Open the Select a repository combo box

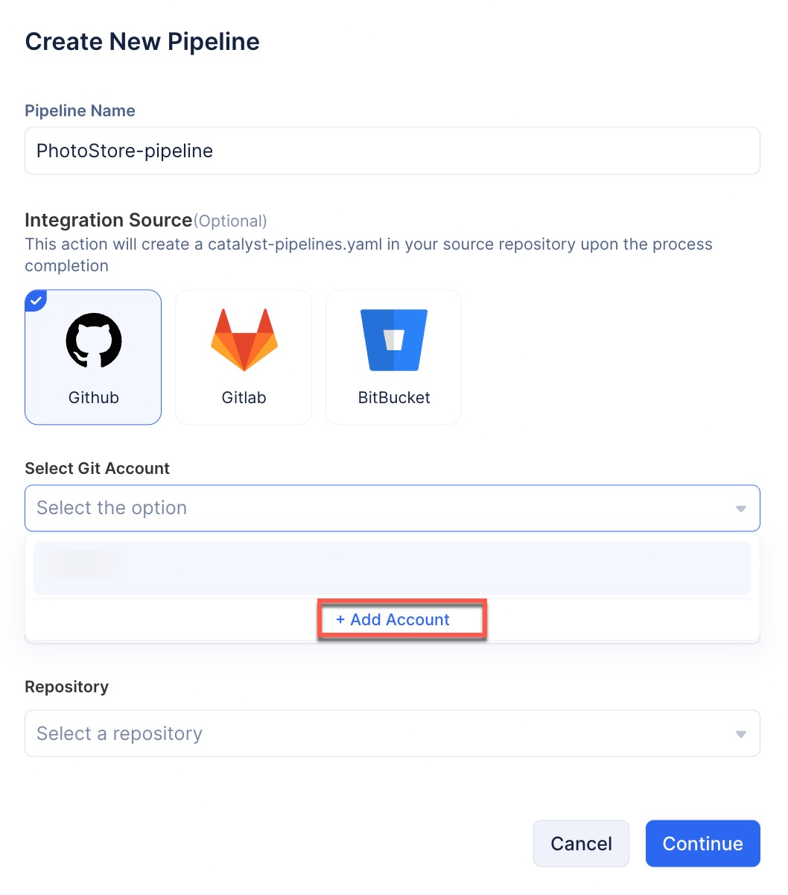click(x=372, y=733)
